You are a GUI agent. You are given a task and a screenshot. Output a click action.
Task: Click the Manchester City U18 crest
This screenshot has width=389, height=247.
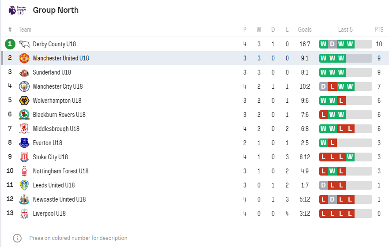pos(24,86)
